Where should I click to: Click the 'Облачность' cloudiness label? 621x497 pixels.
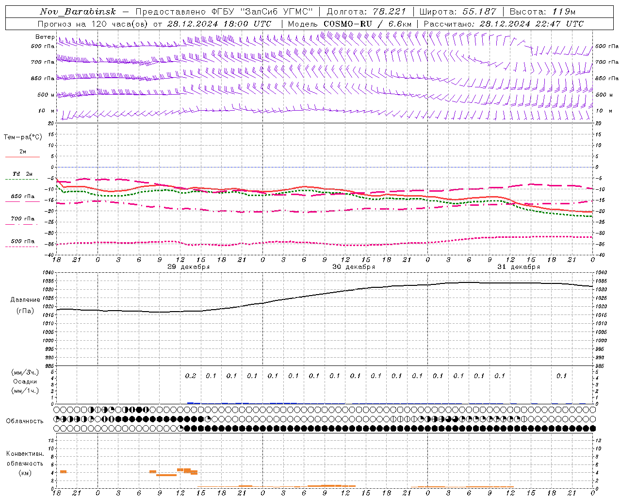pos(25,421)
